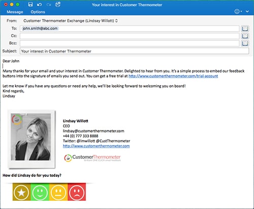Expand the ribbon using the chevron arrow

coord(247,11)
